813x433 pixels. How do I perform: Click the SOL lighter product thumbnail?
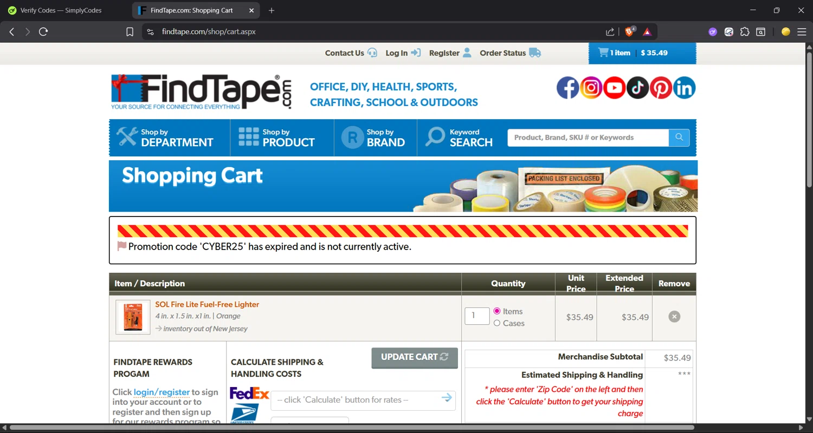[x=133, y=317]
